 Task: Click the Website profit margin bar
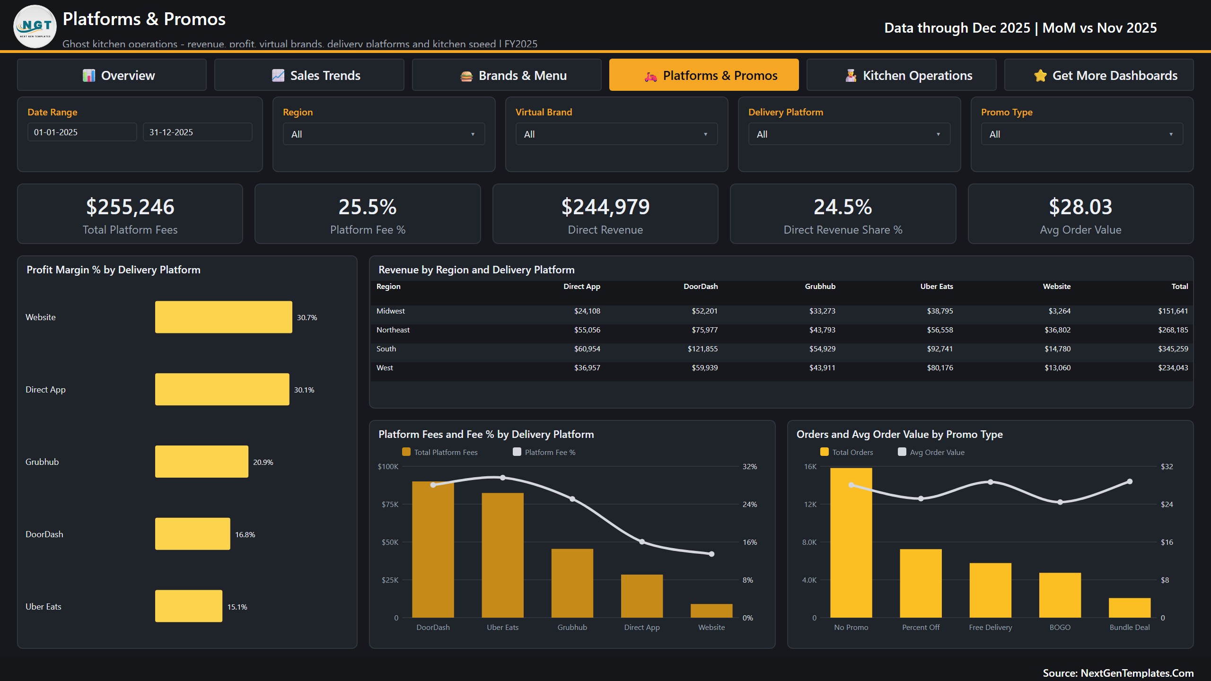224,317
